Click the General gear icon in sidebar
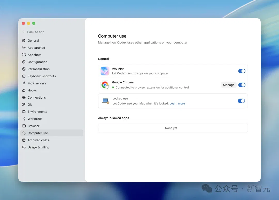This screenshot has width=279, height=200. pos(24,41)
